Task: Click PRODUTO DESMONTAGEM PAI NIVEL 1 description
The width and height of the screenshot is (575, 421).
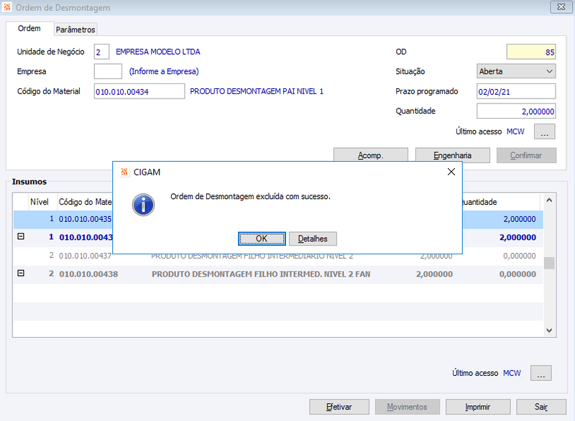Action: click(x=257, y=91)
